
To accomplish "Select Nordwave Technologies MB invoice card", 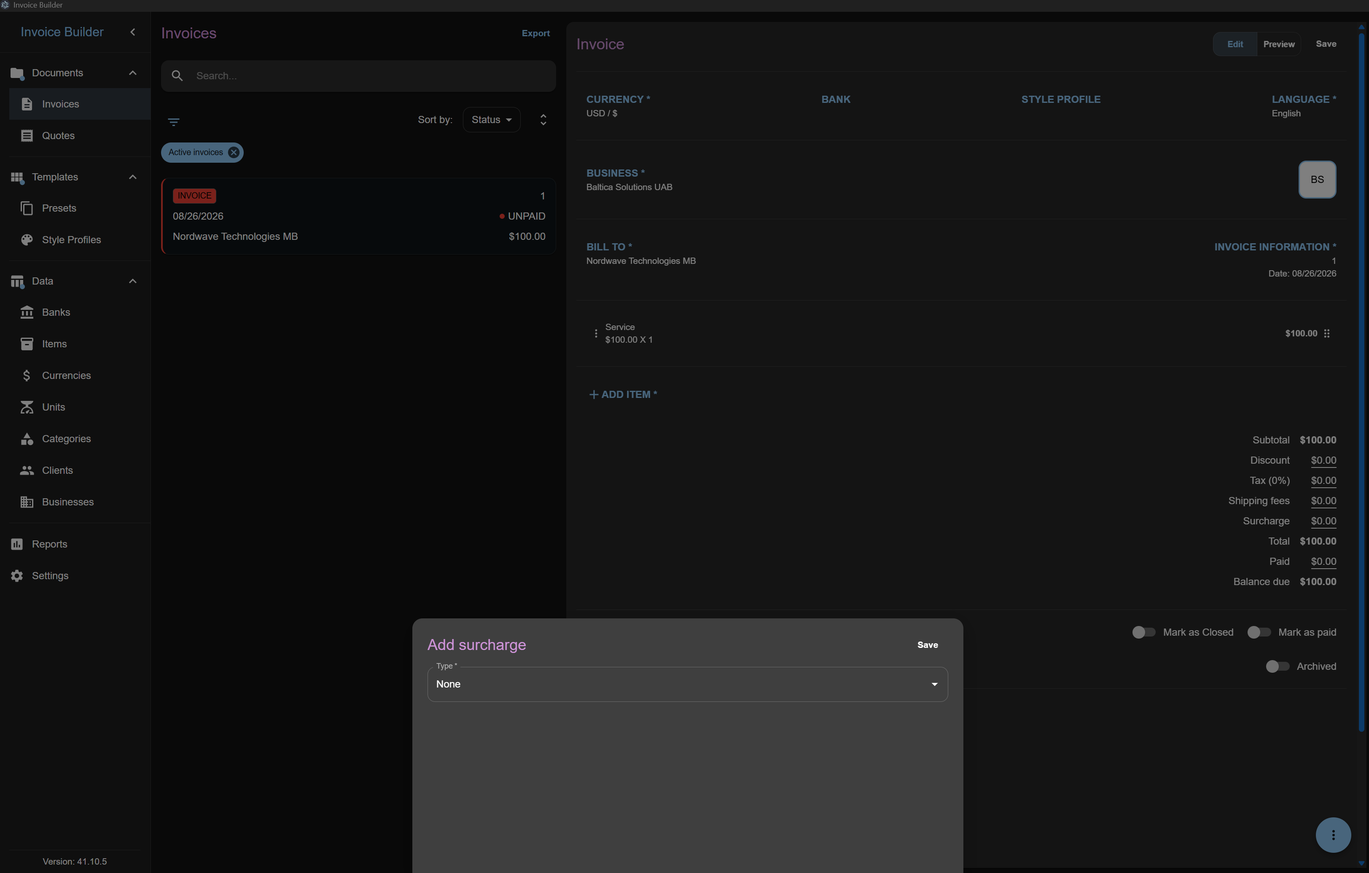I will click(x=358, y=216).
